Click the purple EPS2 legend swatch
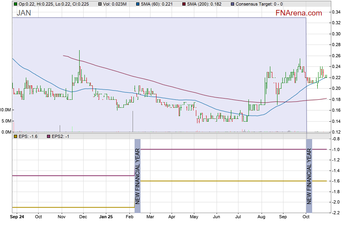Viewport: 342px width, 225px height. (x=49, y=136)
